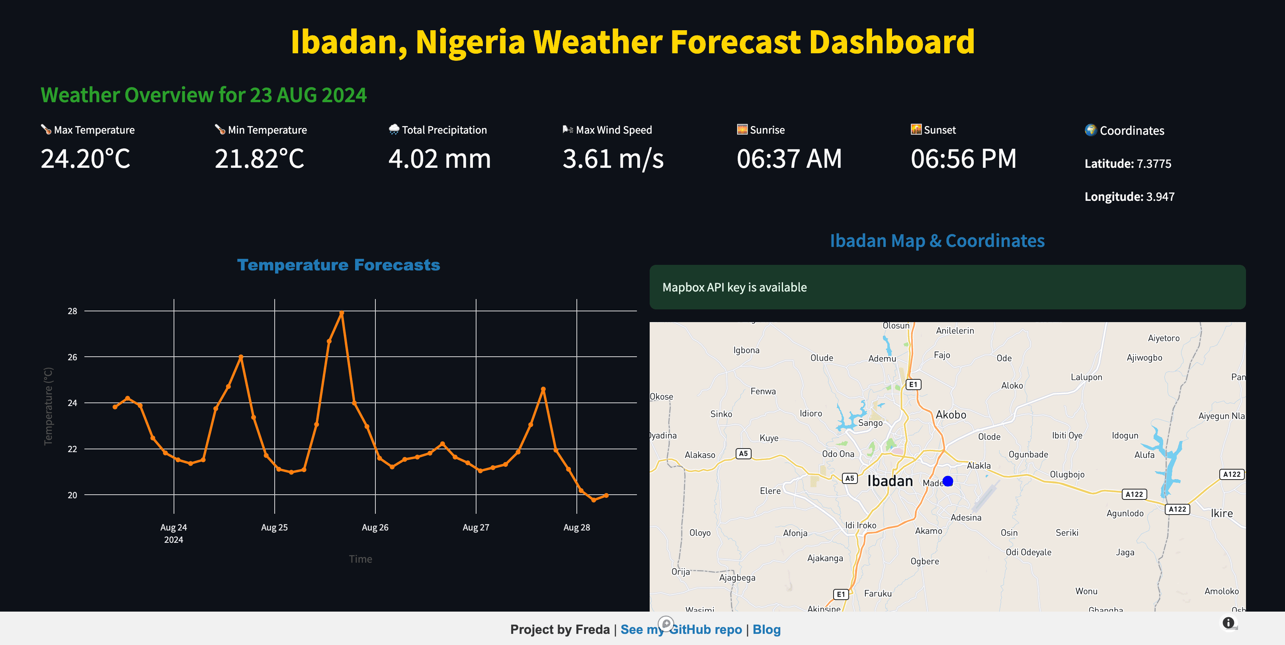Click the thermometer icon beside Max Temperature
The width and height of the screenshot is (1285, 645).
pos(46,130)
